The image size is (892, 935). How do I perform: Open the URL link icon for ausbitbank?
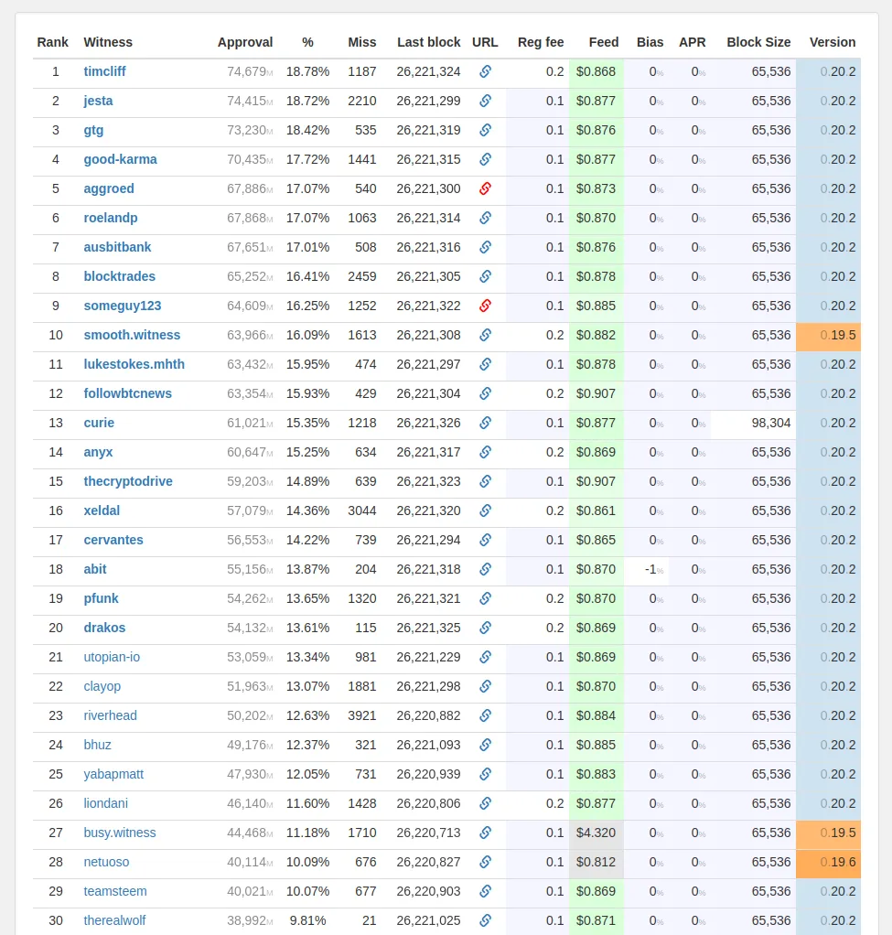486,247
